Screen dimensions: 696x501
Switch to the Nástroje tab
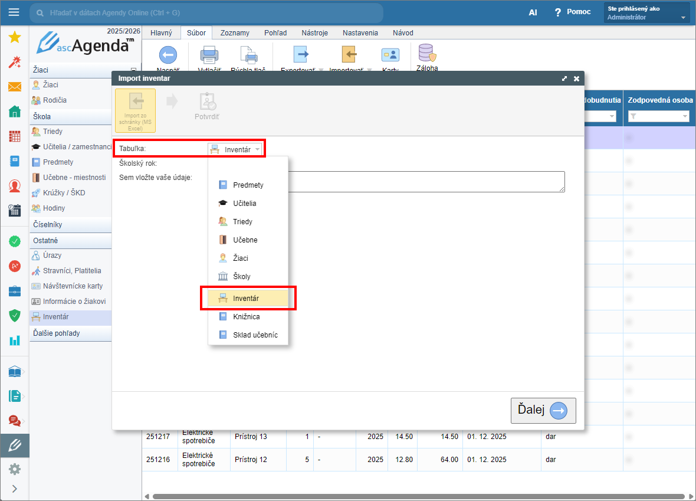314,33
